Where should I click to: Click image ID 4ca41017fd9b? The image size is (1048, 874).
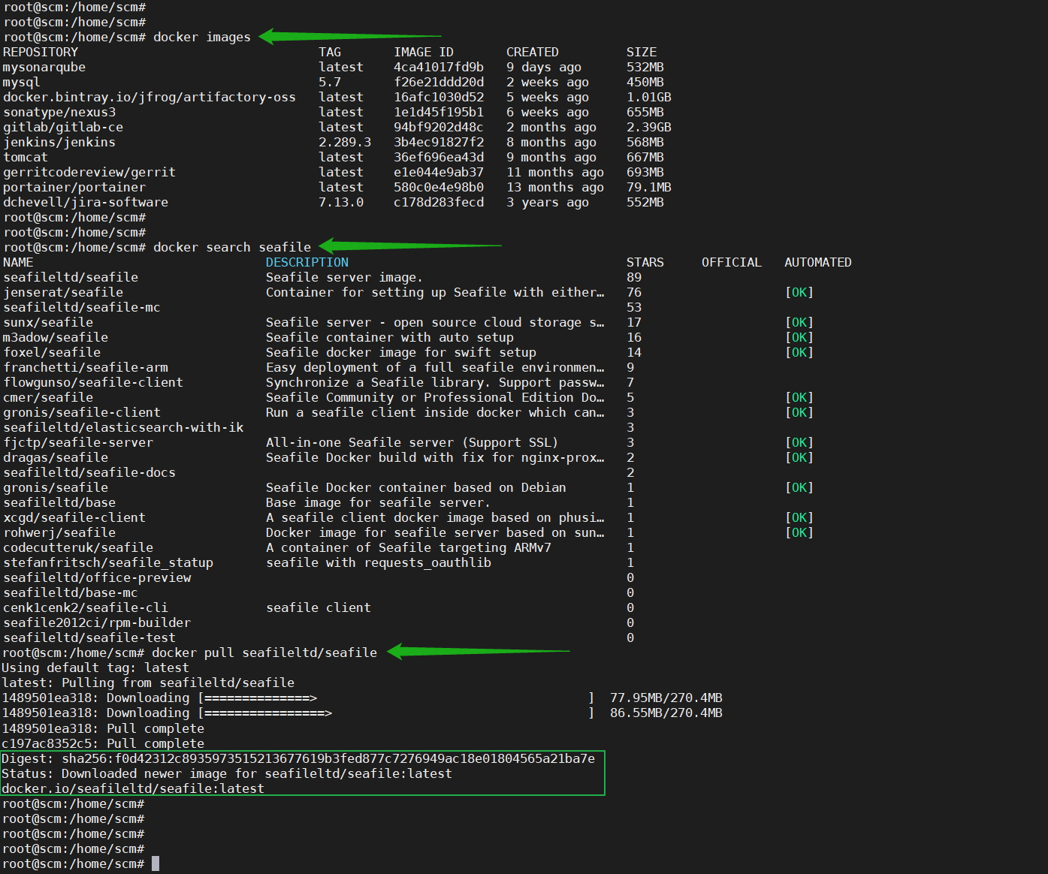click(439, 67)
